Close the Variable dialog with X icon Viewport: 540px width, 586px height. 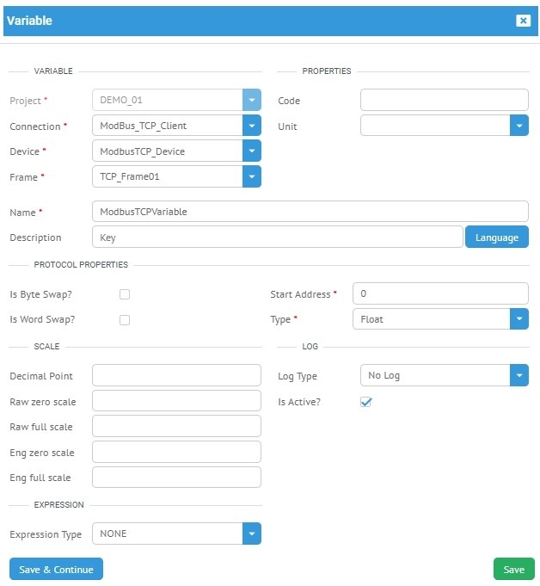(x=523, y=21)
